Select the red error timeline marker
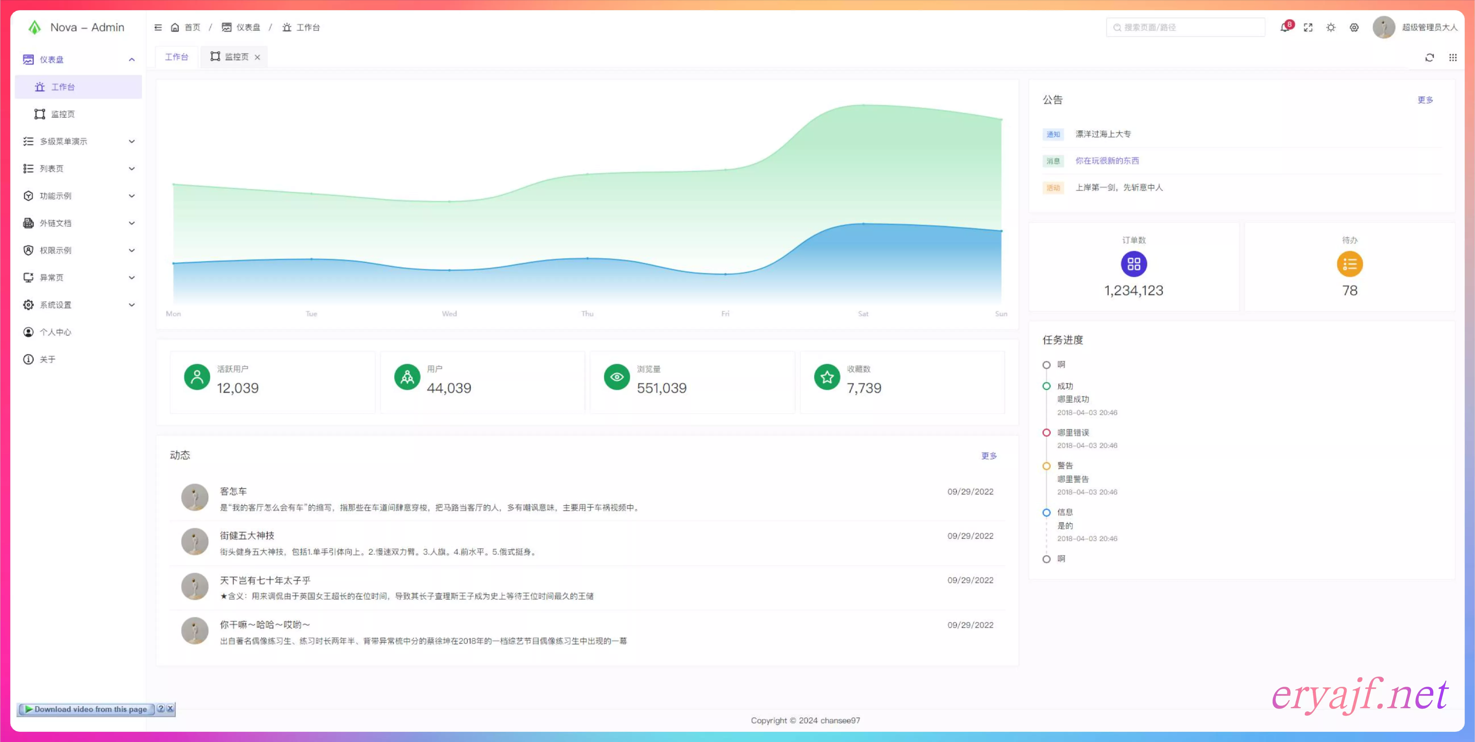Viewport: 1475px width, 742px height. point(1046,433)
